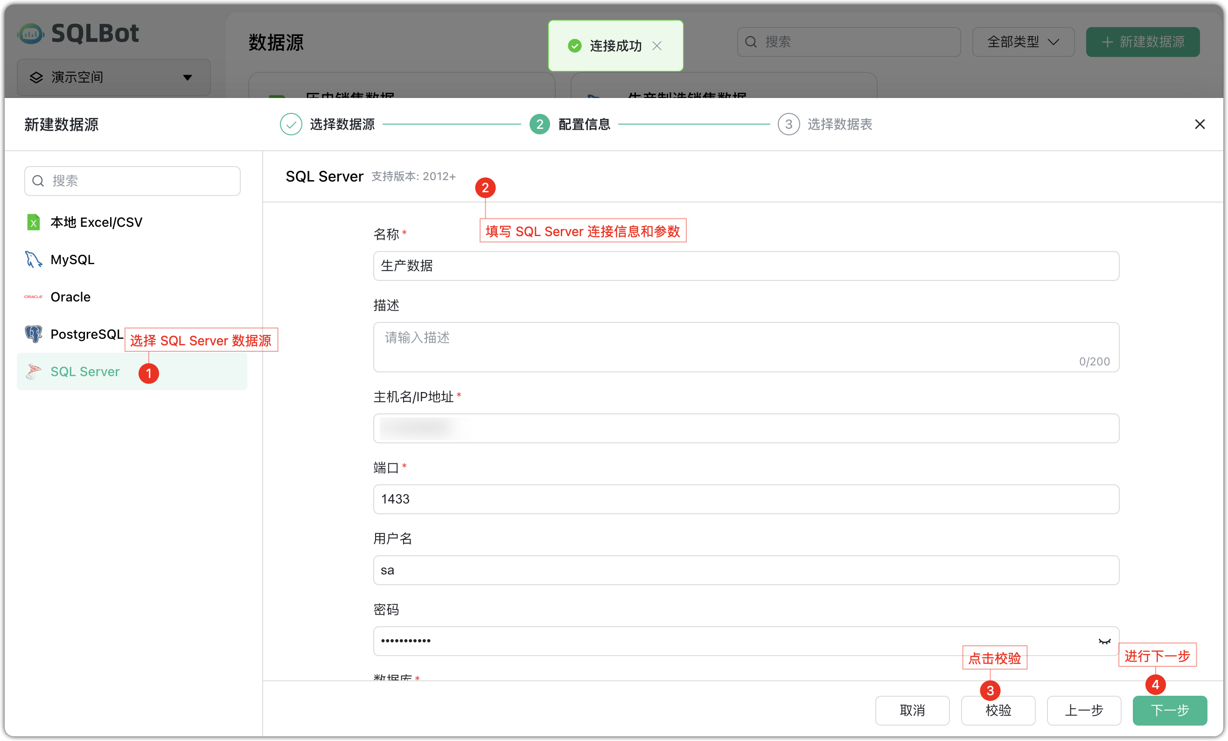The height and width of the screenshot is (741, 1228).
Task: Click the 演示空间 workspace stack icon
Action: [x=36, y=77]
